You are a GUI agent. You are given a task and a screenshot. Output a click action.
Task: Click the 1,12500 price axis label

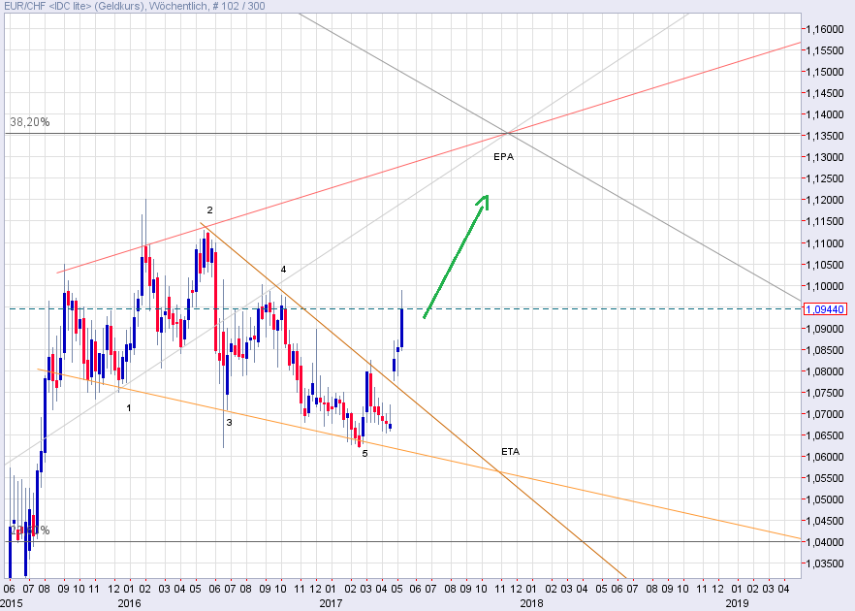(x=824, y=178)
